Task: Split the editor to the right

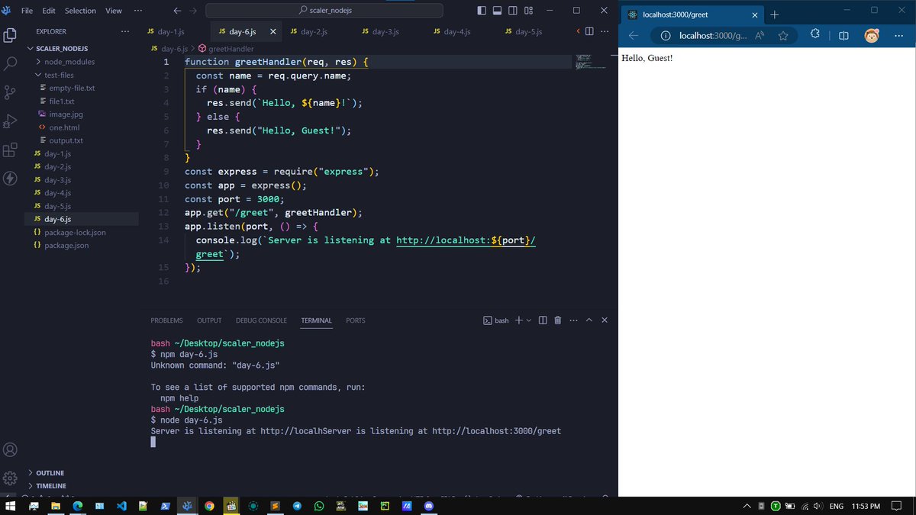Action: pos(589,31)
